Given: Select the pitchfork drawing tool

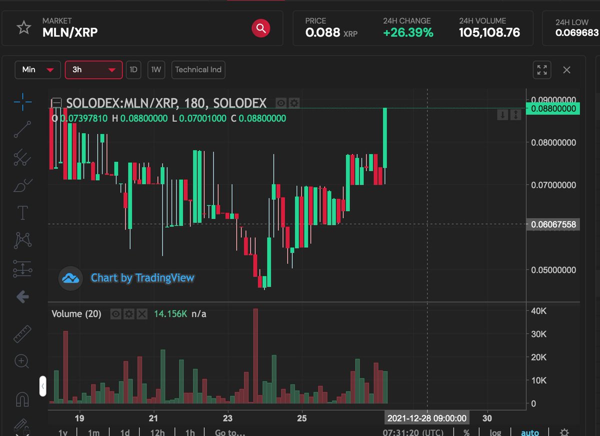Looking at the screenshot, I should 22,157.
